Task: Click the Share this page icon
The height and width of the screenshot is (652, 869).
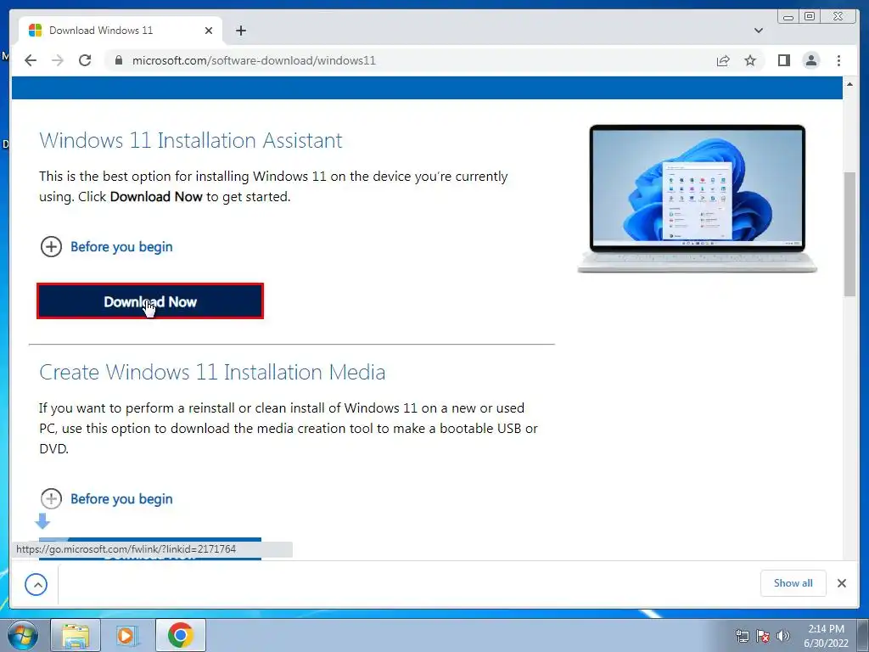Action: (723, 60)
